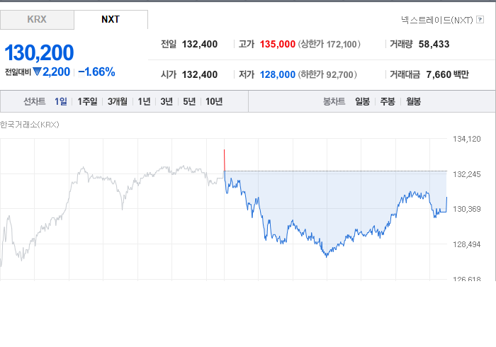Click the down-triangle icon beside 2,200
The image size is (496, 347).
[x=37, y=72]
